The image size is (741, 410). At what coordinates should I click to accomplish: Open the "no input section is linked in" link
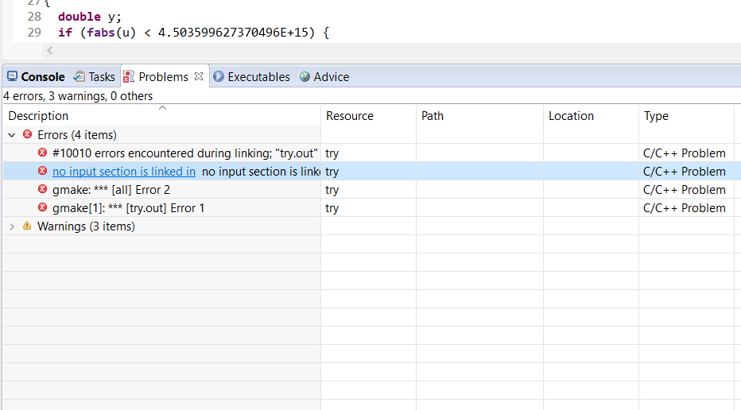pyautogui.click(x=123, y=172)
